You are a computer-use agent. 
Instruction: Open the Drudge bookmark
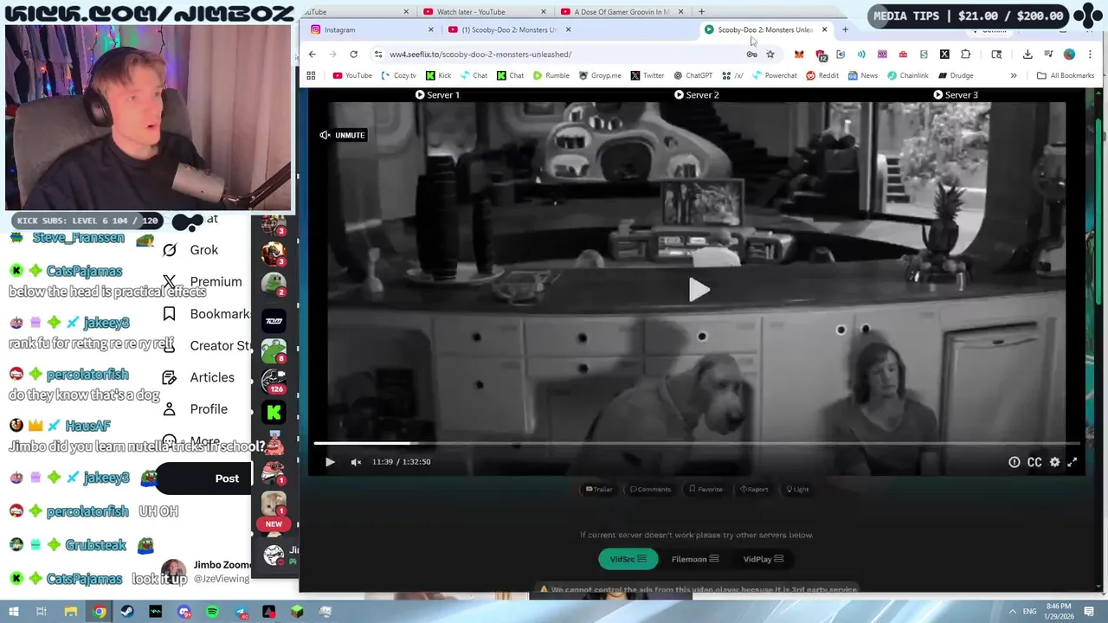(x=956, y=75)
